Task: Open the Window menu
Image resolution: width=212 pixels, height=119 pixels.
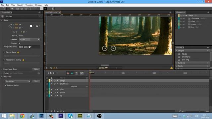Action: tap(38, 5)
